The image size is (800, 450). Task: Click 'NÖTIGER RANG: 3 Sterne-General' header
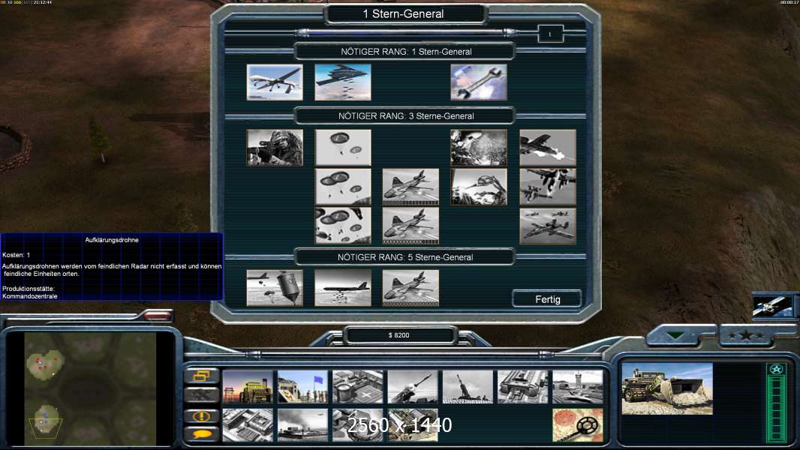click(406, 116)
